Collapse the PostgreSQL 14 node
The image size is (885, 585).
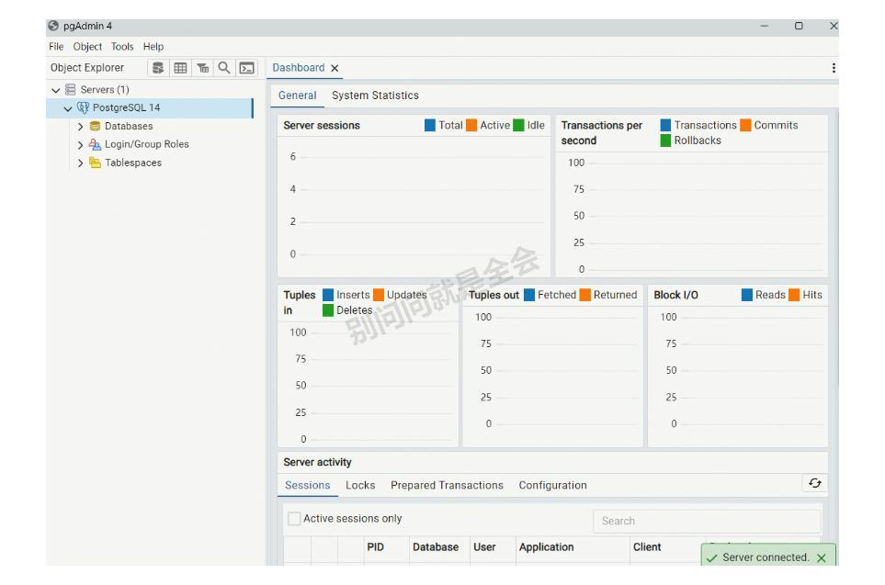coord(68,108)
